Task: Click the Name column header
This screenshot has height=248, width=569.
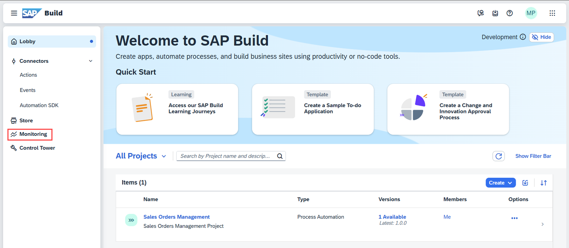Action: point(151,199)
